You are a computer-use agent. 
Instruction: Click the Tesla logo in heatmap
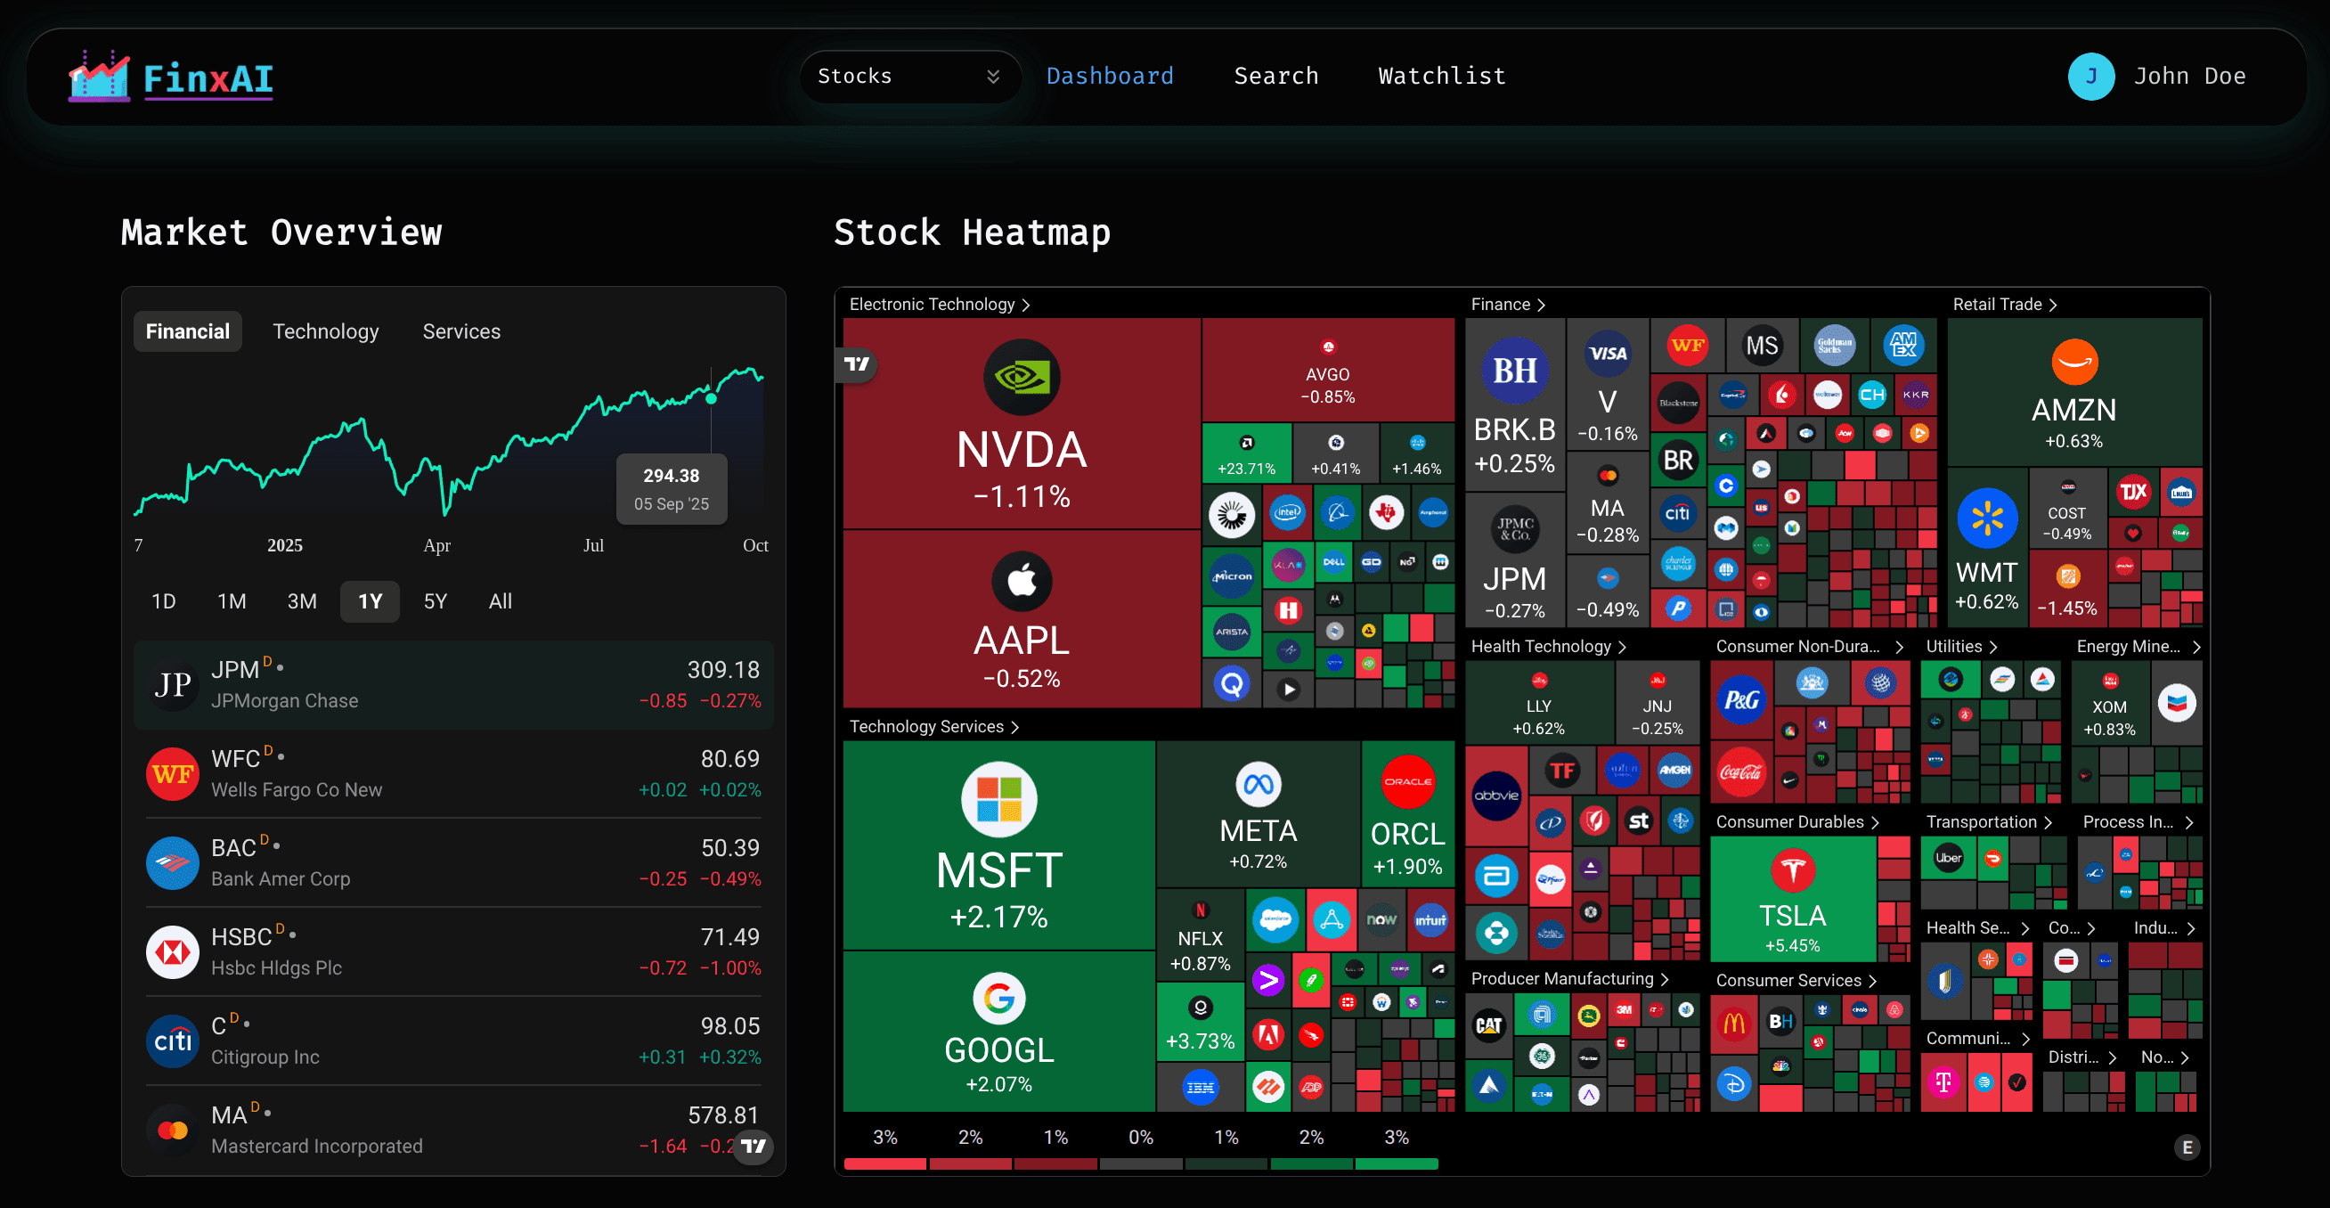(1792, 870)
